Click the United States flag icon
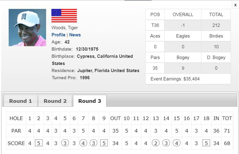 click(64, 16)
